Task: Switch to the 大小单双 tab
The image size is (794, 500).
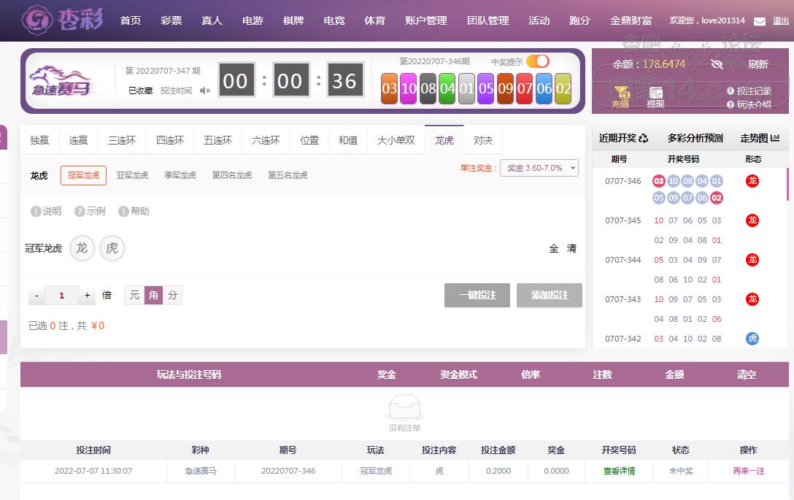Action: click(x=396, y=140)
